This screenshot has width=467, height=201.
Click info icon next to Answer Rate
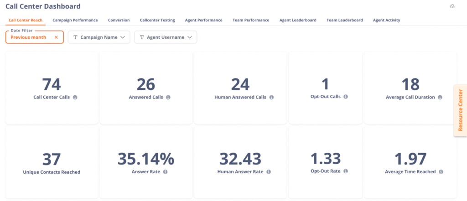(x=165, y=172)
